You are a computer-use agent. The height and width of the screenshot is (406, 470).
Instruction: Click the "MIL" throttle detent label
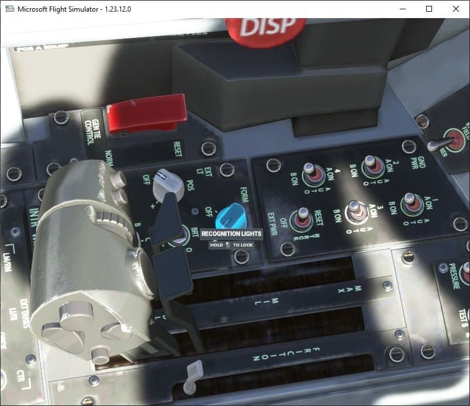267,301
